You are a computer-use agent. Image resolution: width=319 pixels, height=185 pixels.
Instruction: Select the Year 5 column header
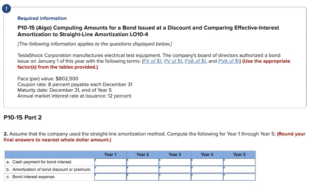pyautogui.click(x=239, y=154)
